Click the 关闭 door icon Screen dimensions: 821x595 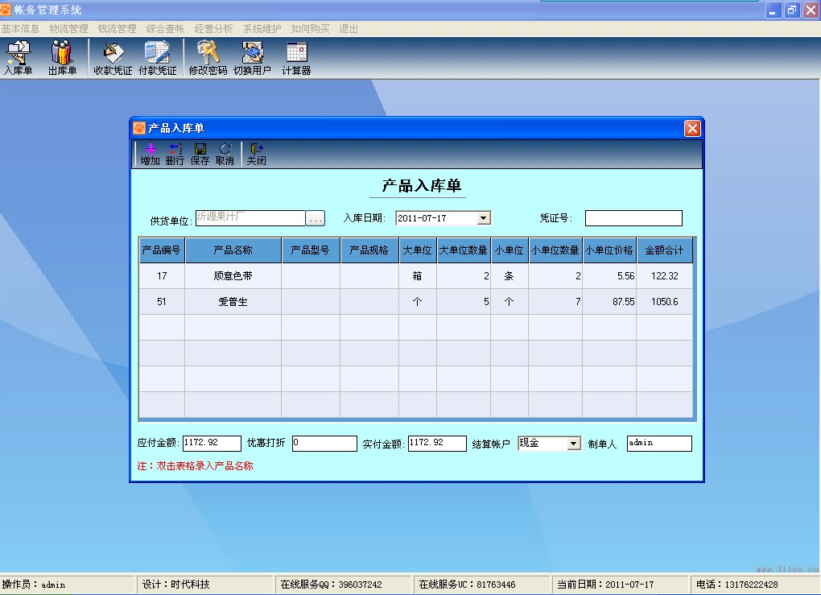pyautogui.click(x=256, y=155)
